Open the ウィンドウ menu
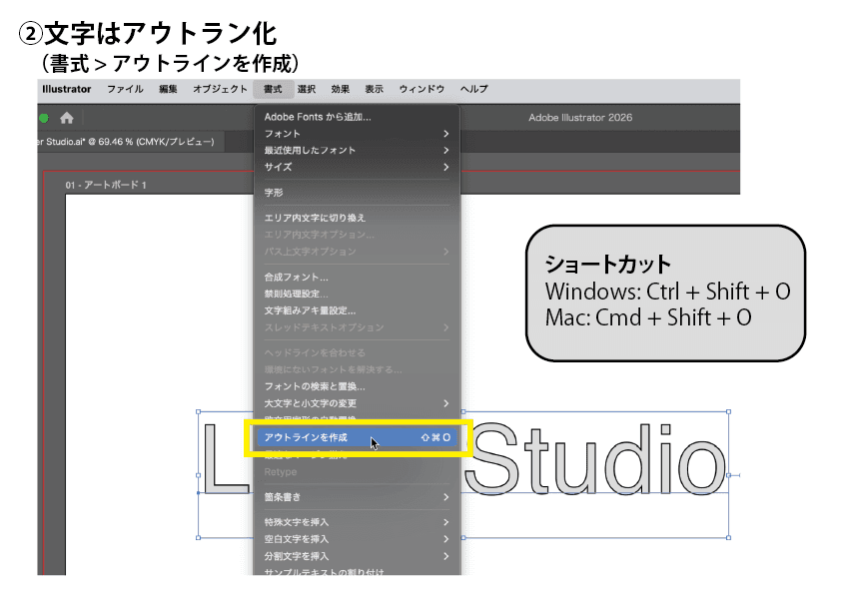The width and height of the screenshot is (841, 595). click(421, 89)
